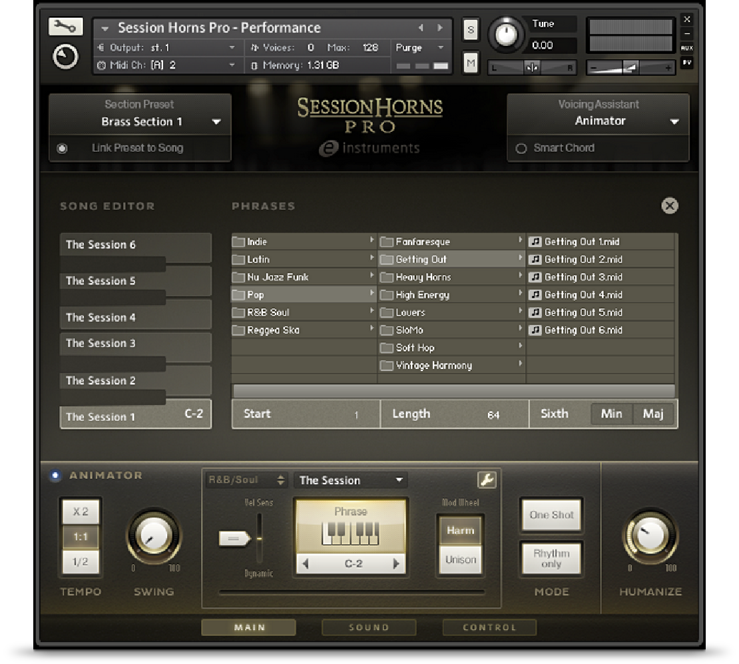739x664 pixels.
Task: Select The Session 3 key
Action: (x=136, y=344)
